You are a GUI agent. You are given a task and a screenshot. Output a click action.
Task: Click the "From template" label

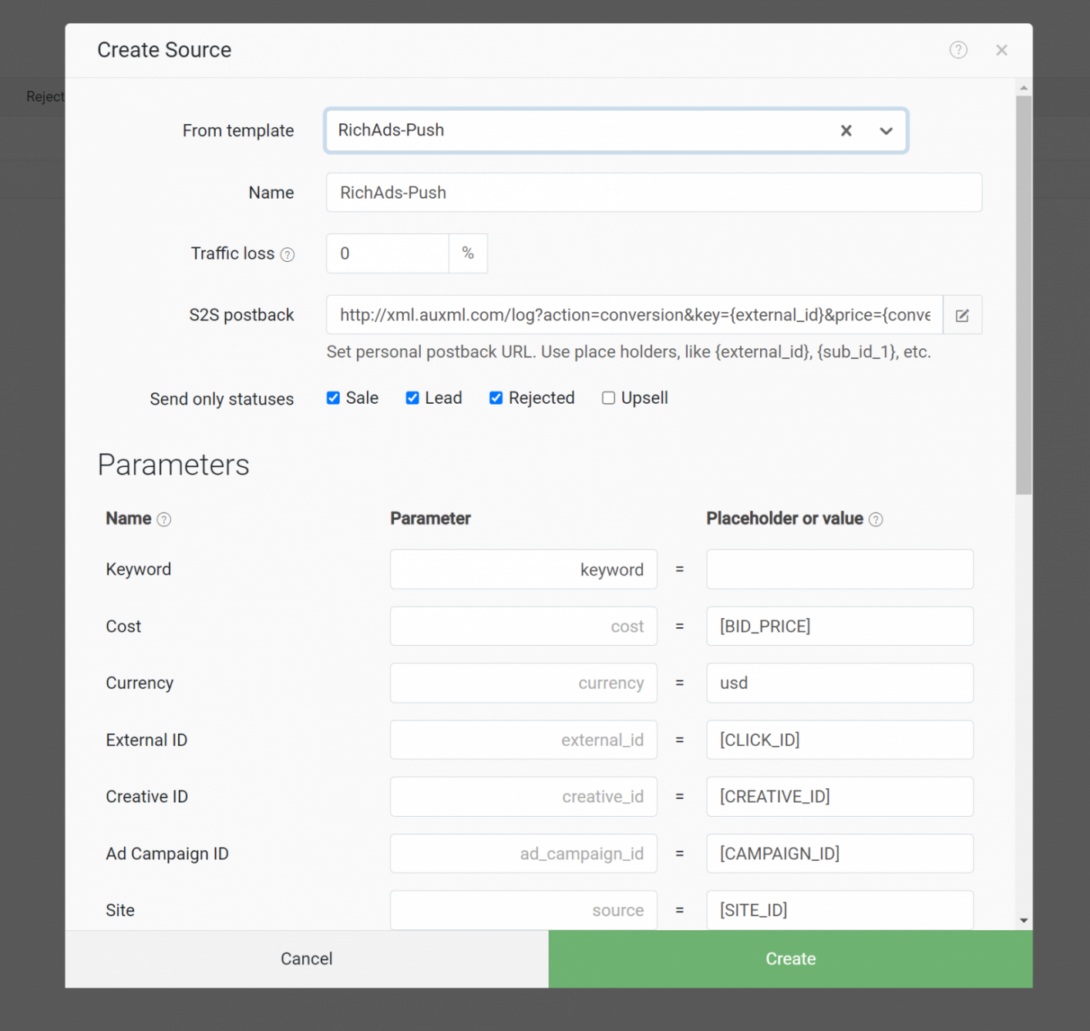click(x=238, y=131)
